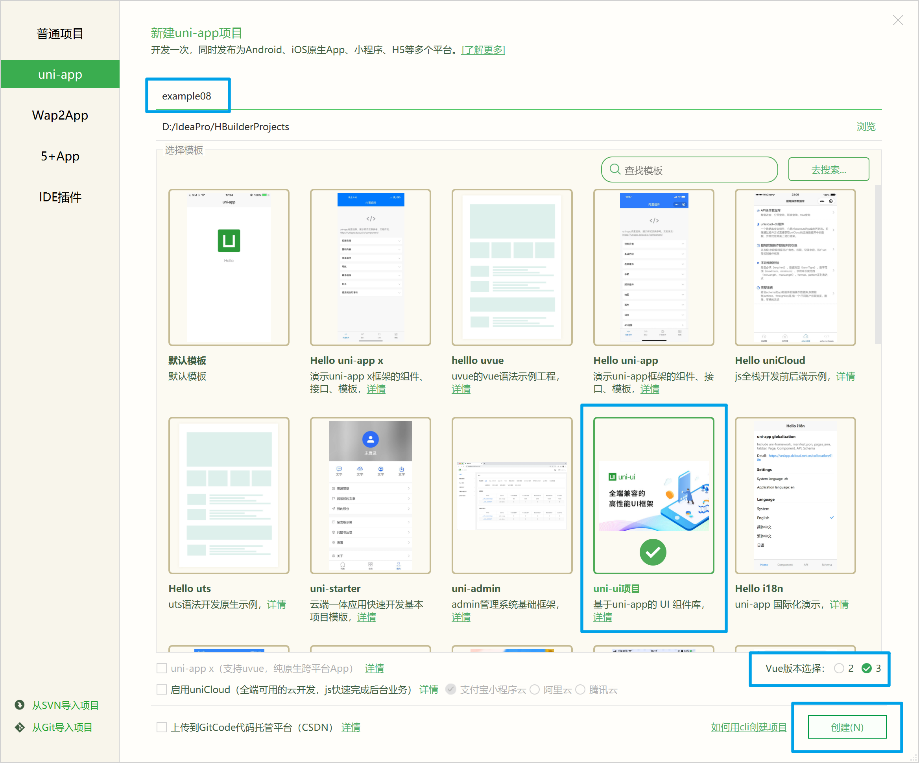
Task: Click green checkmark on uni-ui template
Action: 653,552
